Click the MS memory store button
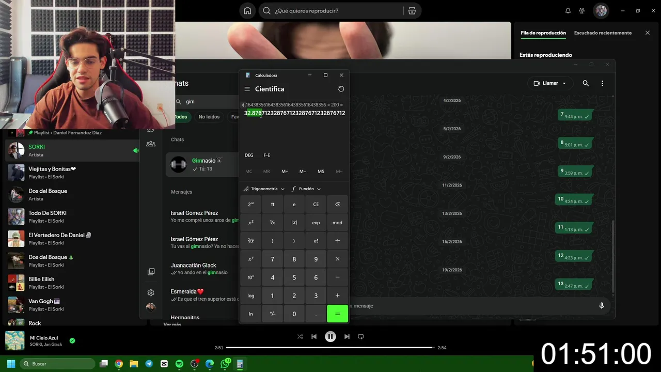661x372 pixels. (x=321, y=172)
